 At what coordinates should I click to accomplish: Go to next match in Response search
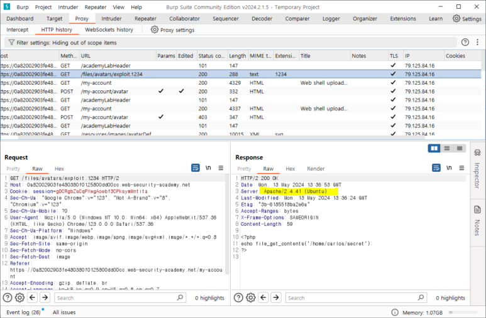[x=276, y=297]
